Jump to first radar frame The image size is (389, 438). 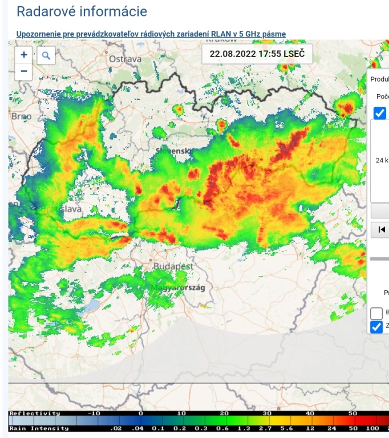click(380, 230)
